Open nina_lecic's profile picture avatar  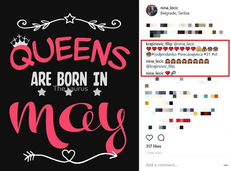pyautogui.click(x=151, y=11)
